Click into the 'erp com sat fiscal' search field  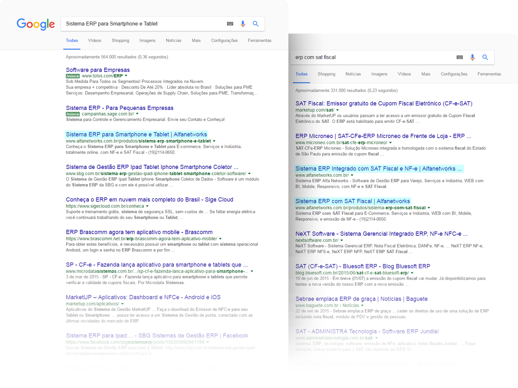[x=371, y=57]
